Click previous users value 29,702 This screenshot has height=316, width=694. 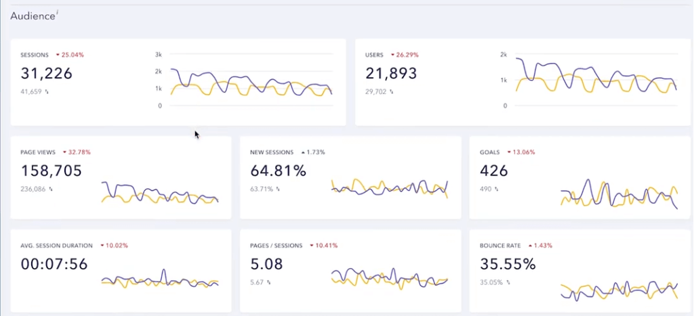(375, 92)
